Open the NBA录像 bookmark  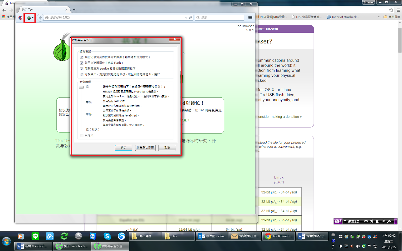272,17
